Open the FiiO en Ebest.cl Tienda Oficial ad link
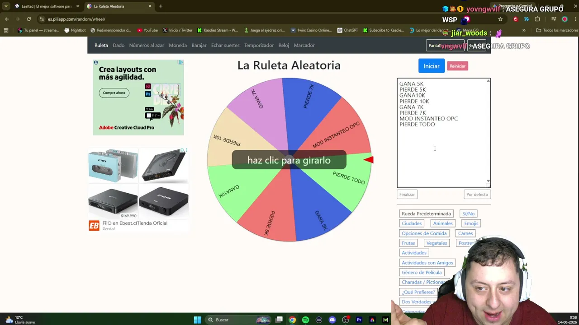579x325 pixels. (x=135, y=223)
